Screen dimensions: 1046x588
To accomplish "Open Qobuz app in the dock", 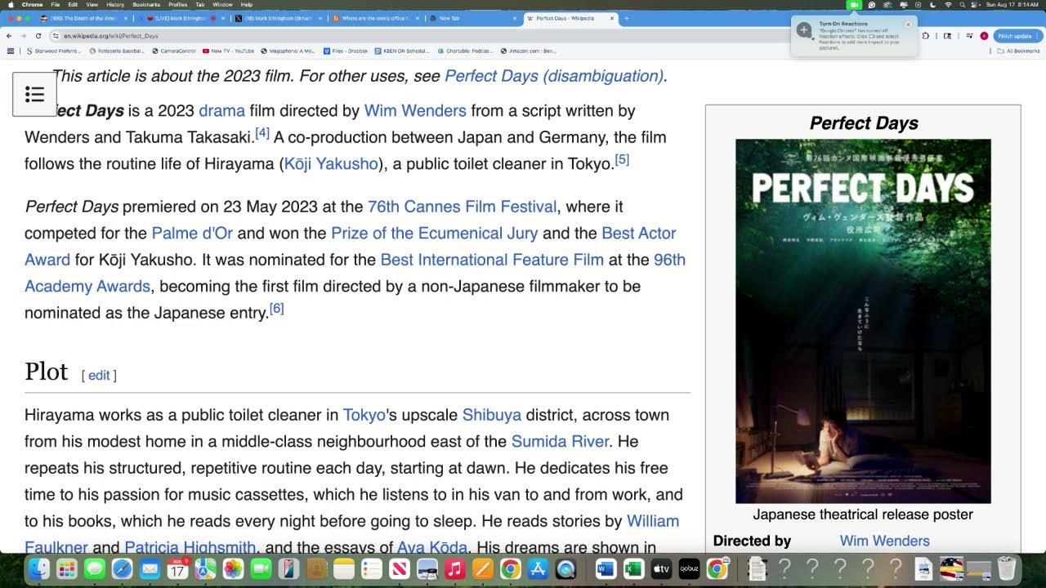I will [689, 568].
